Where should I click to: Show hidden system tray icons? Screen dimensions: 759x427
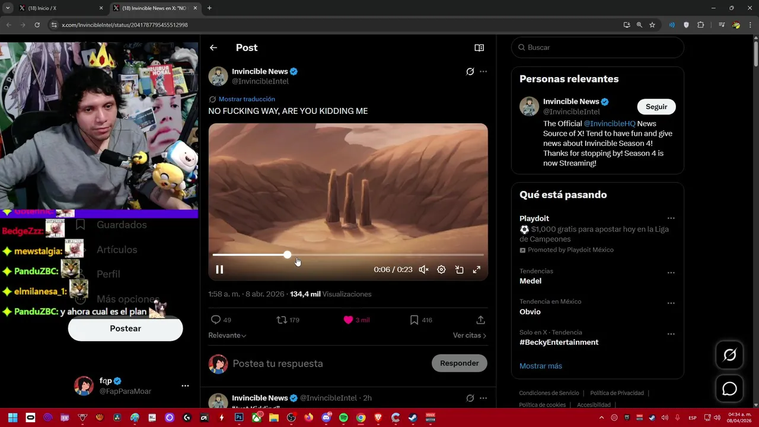point(601,418)
